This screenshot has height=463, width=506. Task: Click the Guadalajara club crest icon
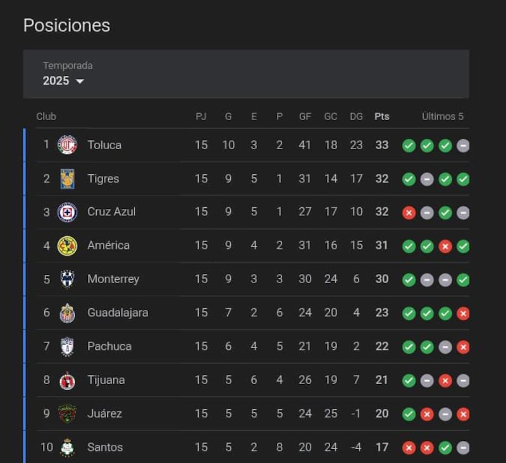click(67, 313)
